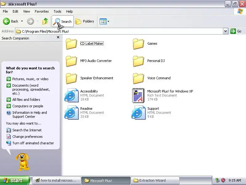Click the Up folder icon
246x185 pixels.
point(45,21)
